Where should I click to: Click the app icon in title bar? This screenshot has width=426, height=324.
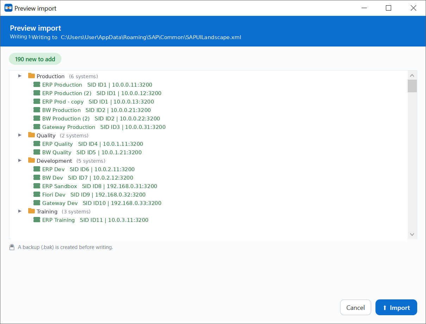(x=8, y=8)
